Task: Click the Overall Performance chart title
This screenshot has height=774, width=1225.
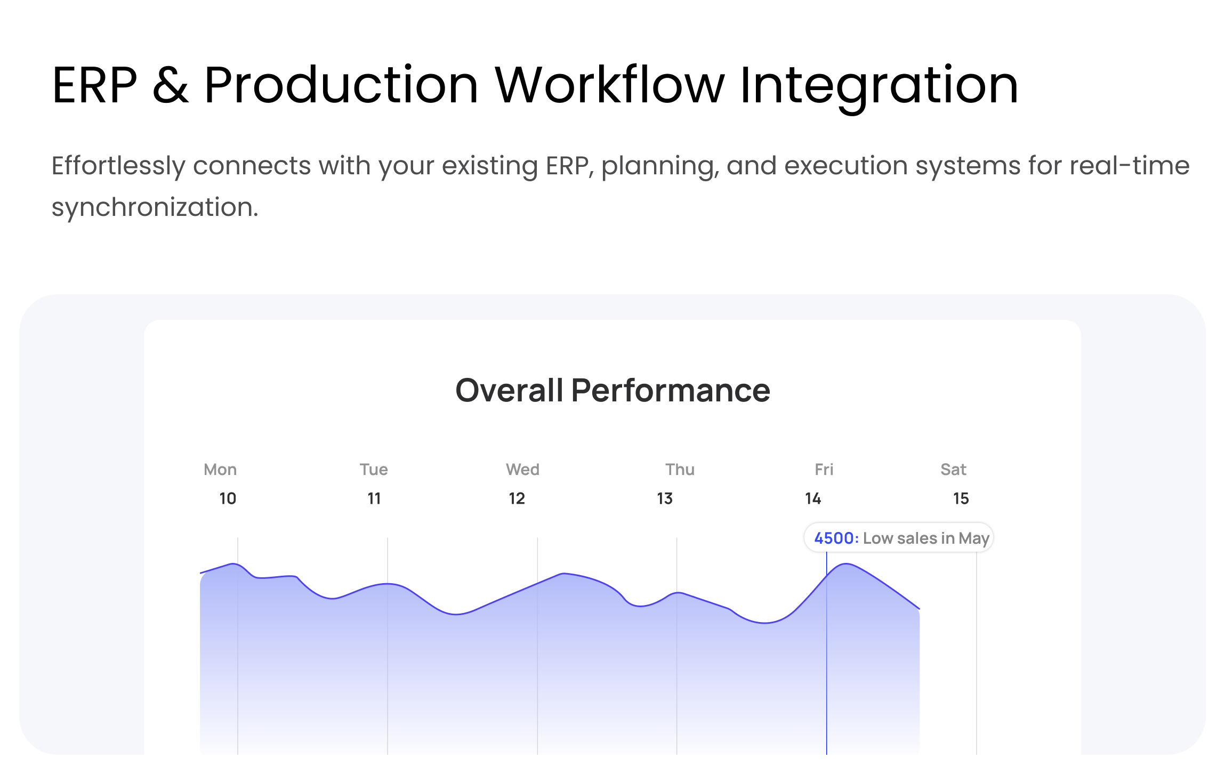Action: pyautogui.click(x=612, y=390)
